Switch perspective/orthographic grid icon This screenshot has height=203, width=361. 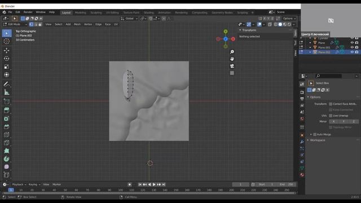(232, 73)
